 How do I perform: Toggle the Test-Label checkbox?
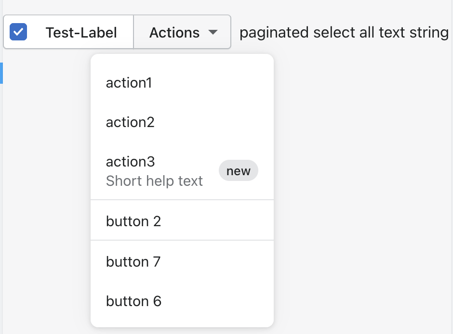18,32
